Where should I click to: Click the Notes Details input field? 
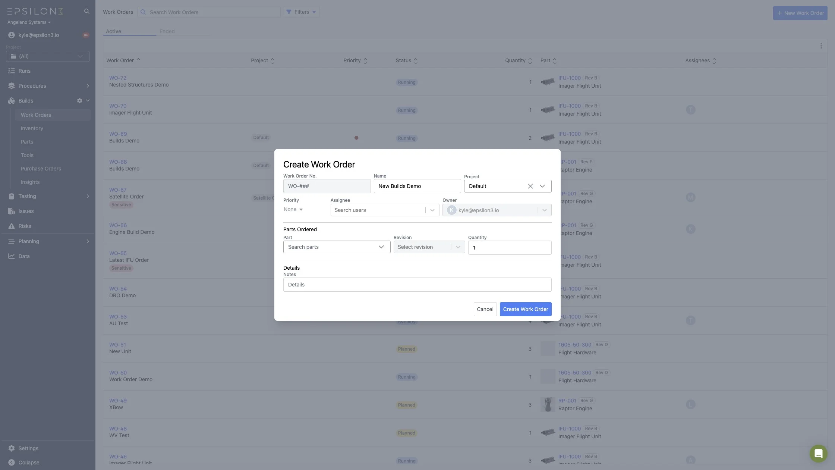tap(417, 285)
